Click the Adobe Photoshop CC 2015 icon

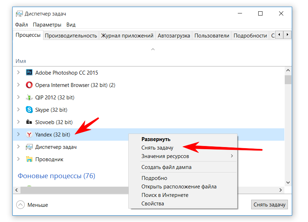point(29,73)
